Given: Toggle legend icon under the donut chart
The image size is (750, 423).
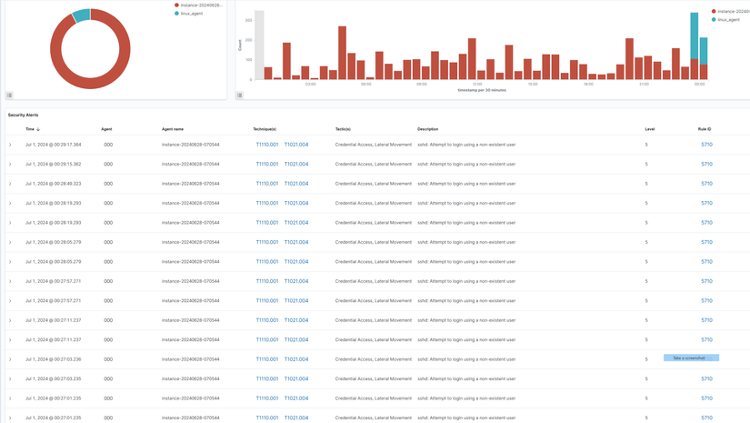Looking at the screenshot, I should pos(10,96).
